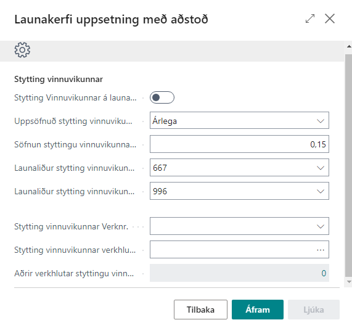This screenshot has height=333, width=352.
Task: Expand dialog with the diagonal arrows icon
Action: pos(310,18)
